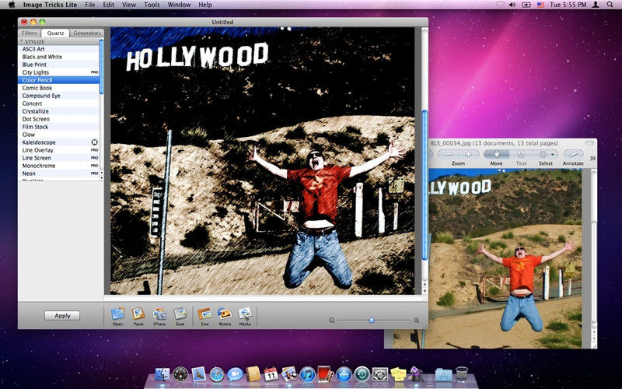Open the Tools menu
The width and height of the screenshot is (622, 389).
152,5
